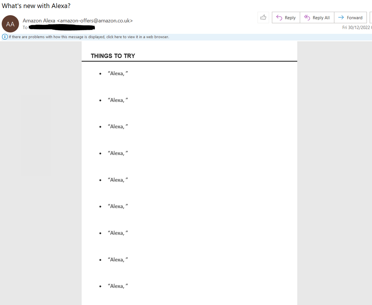Click the email subject "What's new with Alexa?"

(x=36, y=6)
